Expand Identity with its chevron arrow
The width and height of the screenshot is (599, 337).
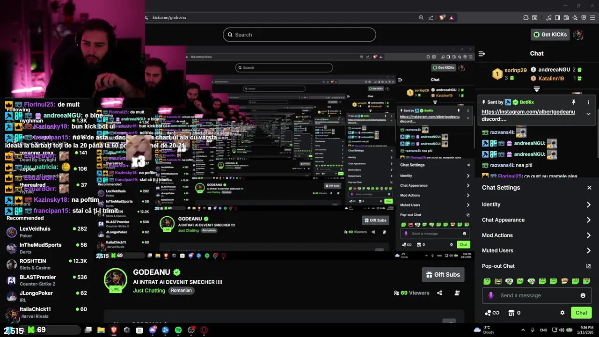(589, 205)
